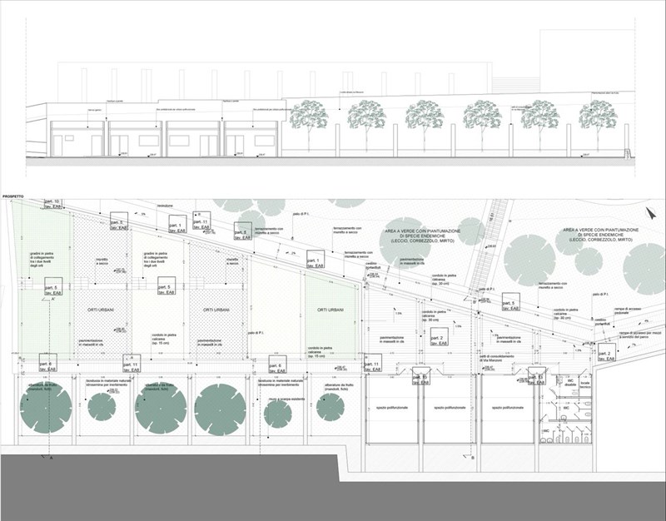Select the 'recinzione' annotation label
This screenshot has height=521, width=666.
coord(165,206)
